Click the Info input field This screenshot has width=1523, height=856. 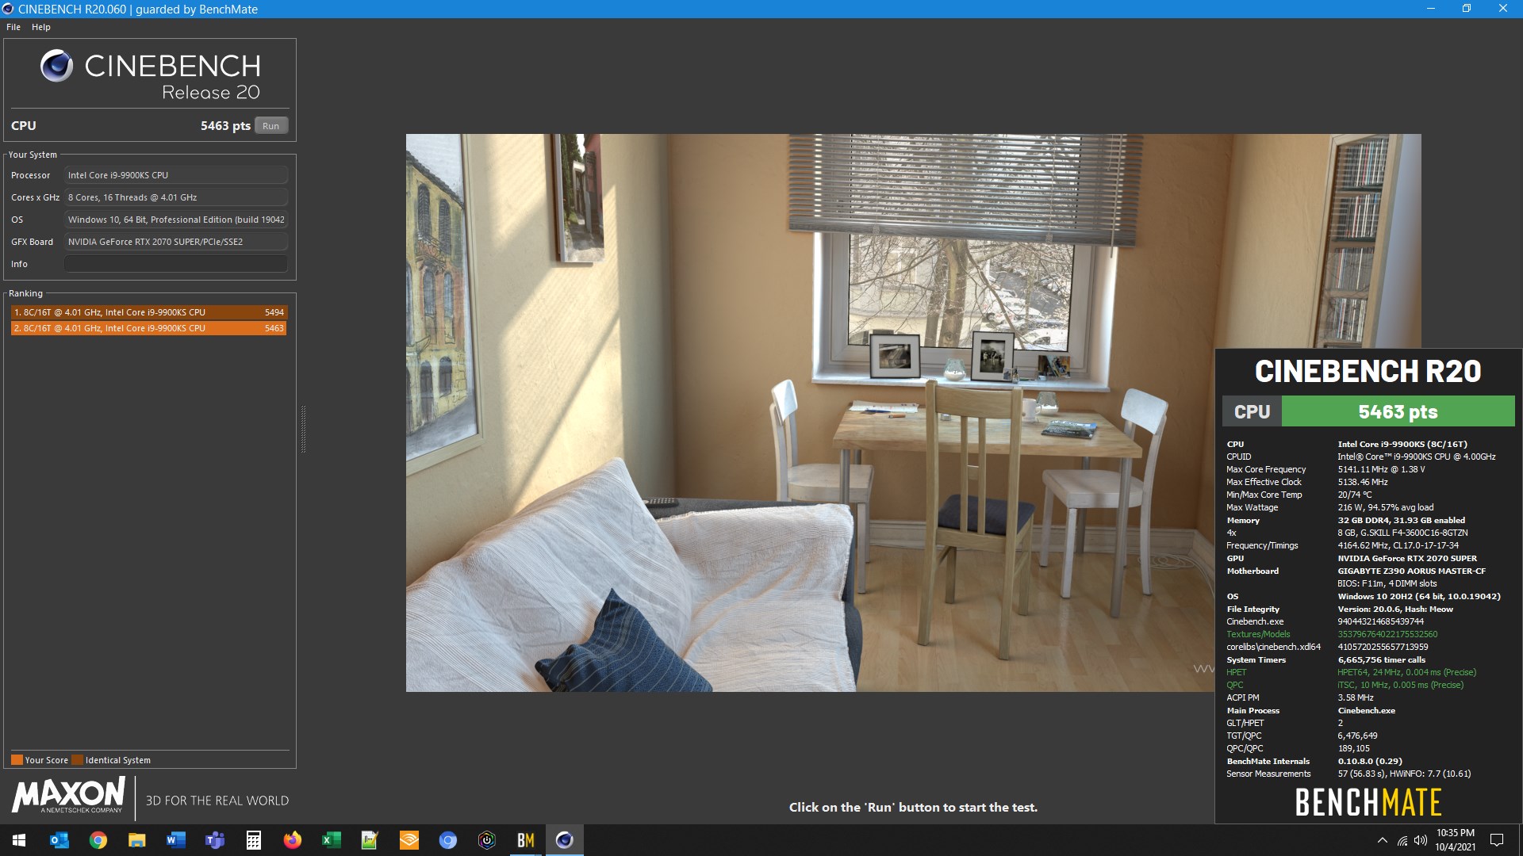[176, 264]
